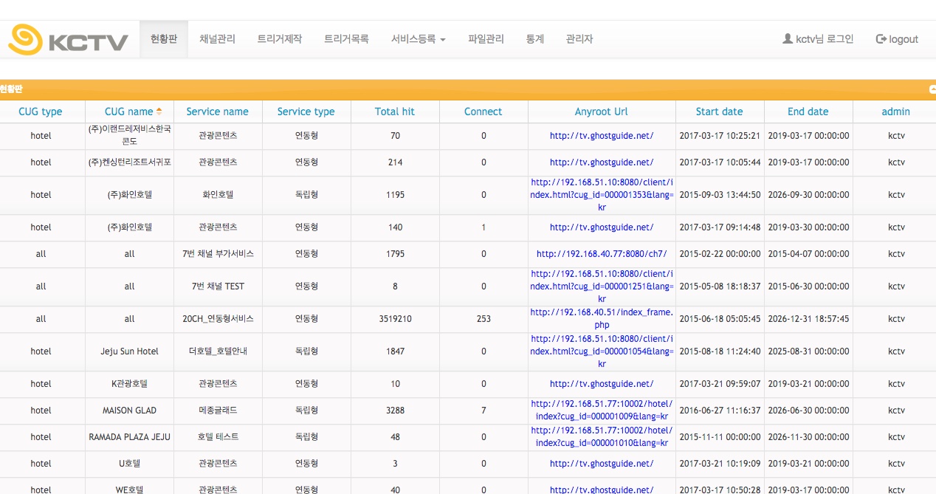Switch to the 현황판 tab

pyautogui.click(x=164, y=39)
